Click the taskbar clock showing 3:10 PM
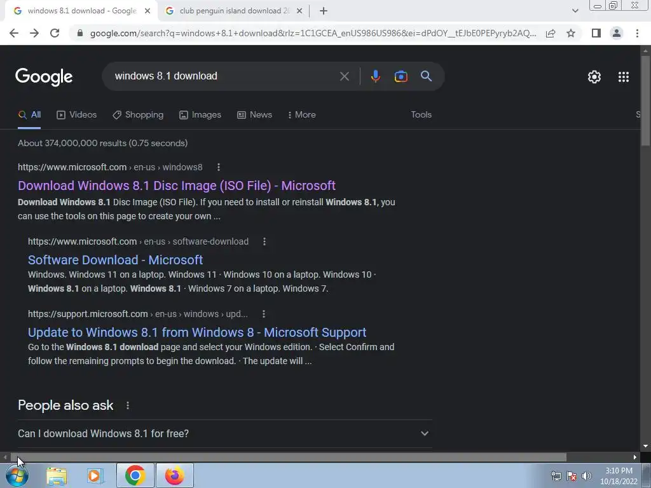This screenshot has width=651, height=488. [619, 476]
